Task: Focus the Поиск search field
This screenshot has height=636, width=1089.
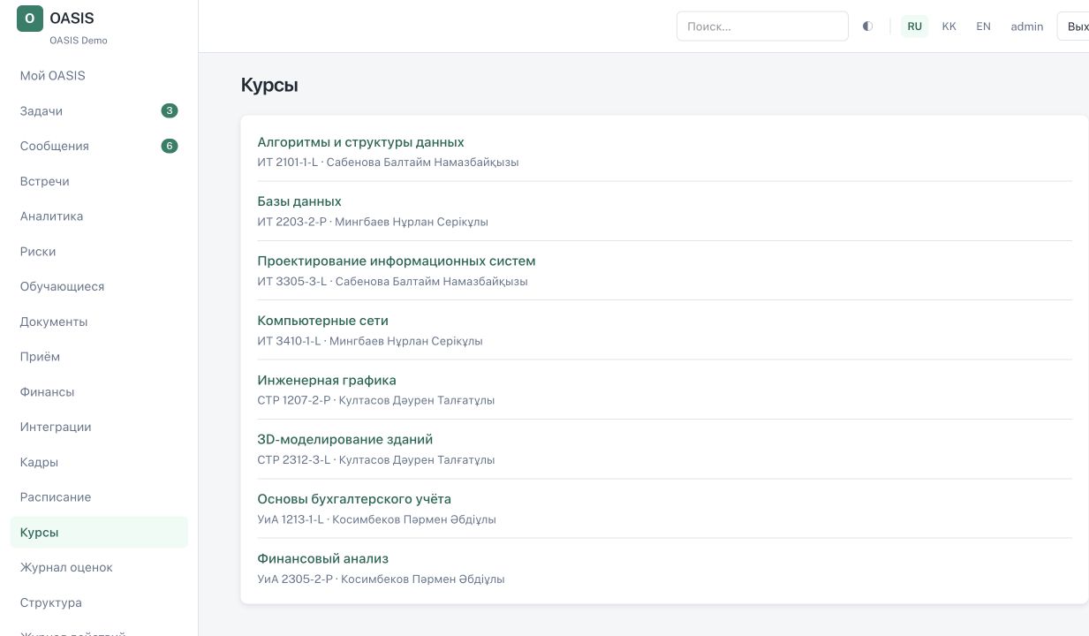Action: [762, 26]
